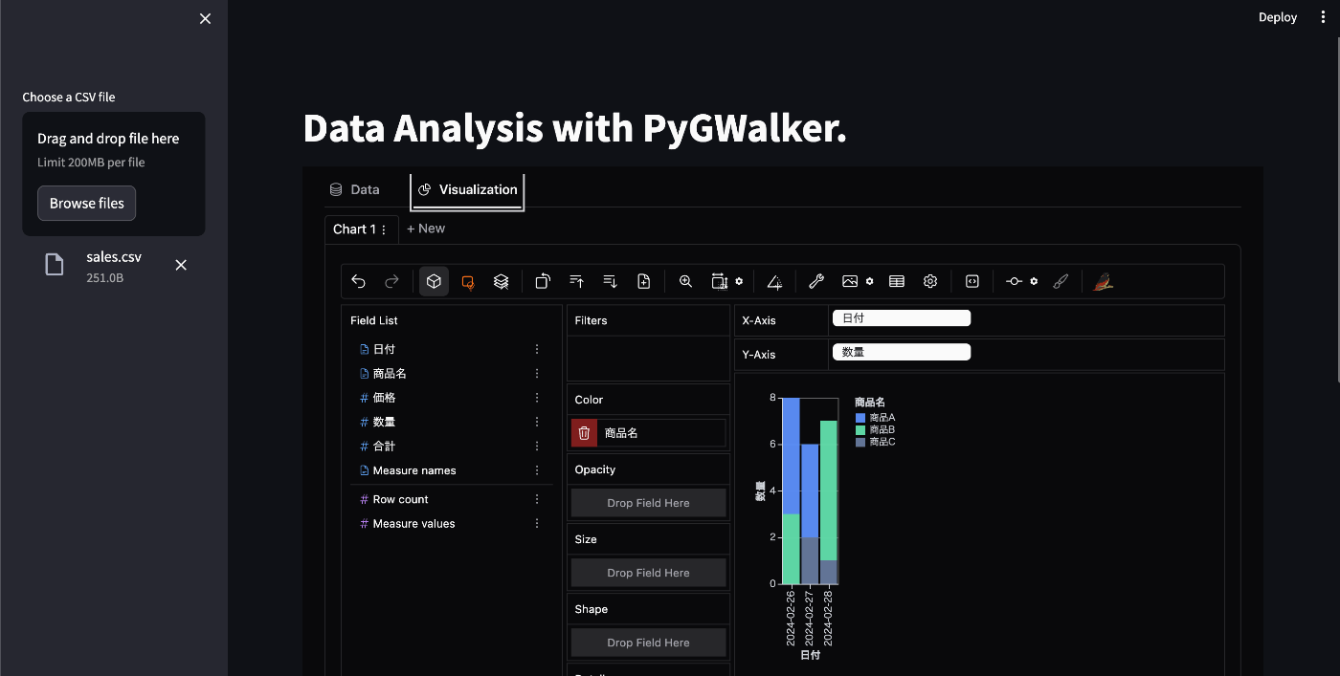Open layout mode settings small gear
This screenshot has height=676, width=1340.
pyautogui.click(x=739, y=281)
